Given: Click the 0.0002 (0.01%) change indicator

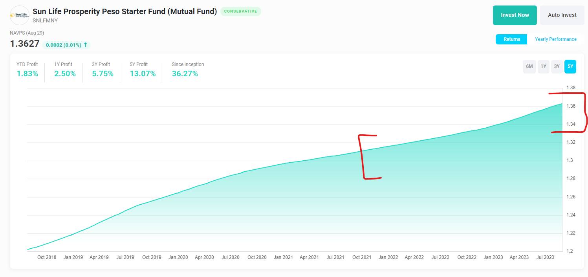Looking at the screenshot, I should click(x=63, y=45).
